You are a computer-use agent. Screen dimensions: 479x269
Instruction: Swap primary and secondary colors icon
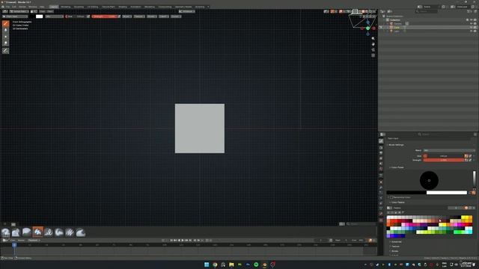pos(470,193)
